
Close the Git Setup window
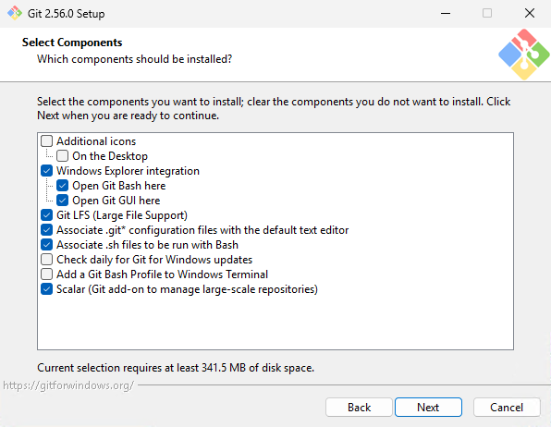(x=530, y=13)
